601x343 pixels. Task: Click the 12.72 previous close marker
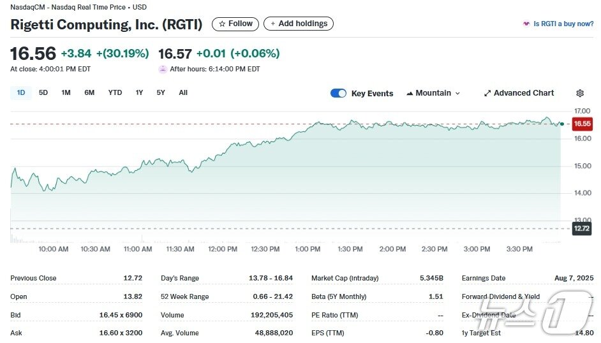pos(581,228)
